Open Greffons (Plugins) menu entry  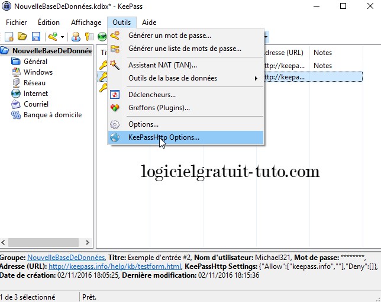[186, 108]
